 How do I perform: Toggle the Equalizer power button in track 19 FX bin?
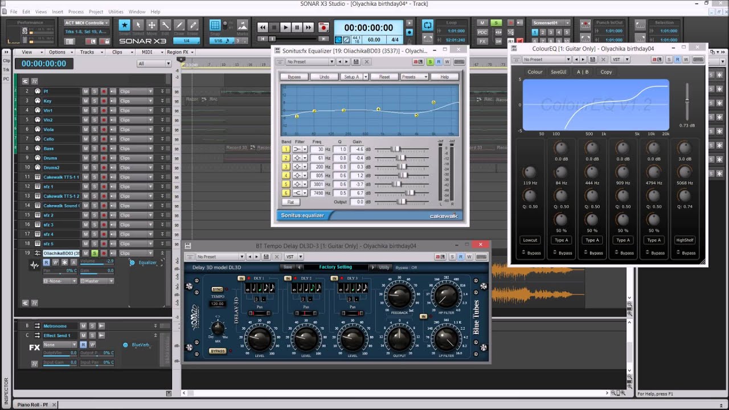(x=132, y=263)
